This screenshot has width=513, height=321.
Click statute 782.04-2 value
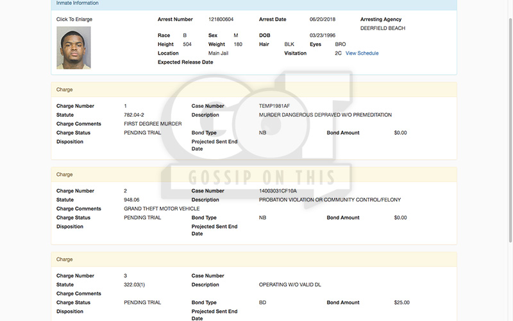(x=134, y=115)
